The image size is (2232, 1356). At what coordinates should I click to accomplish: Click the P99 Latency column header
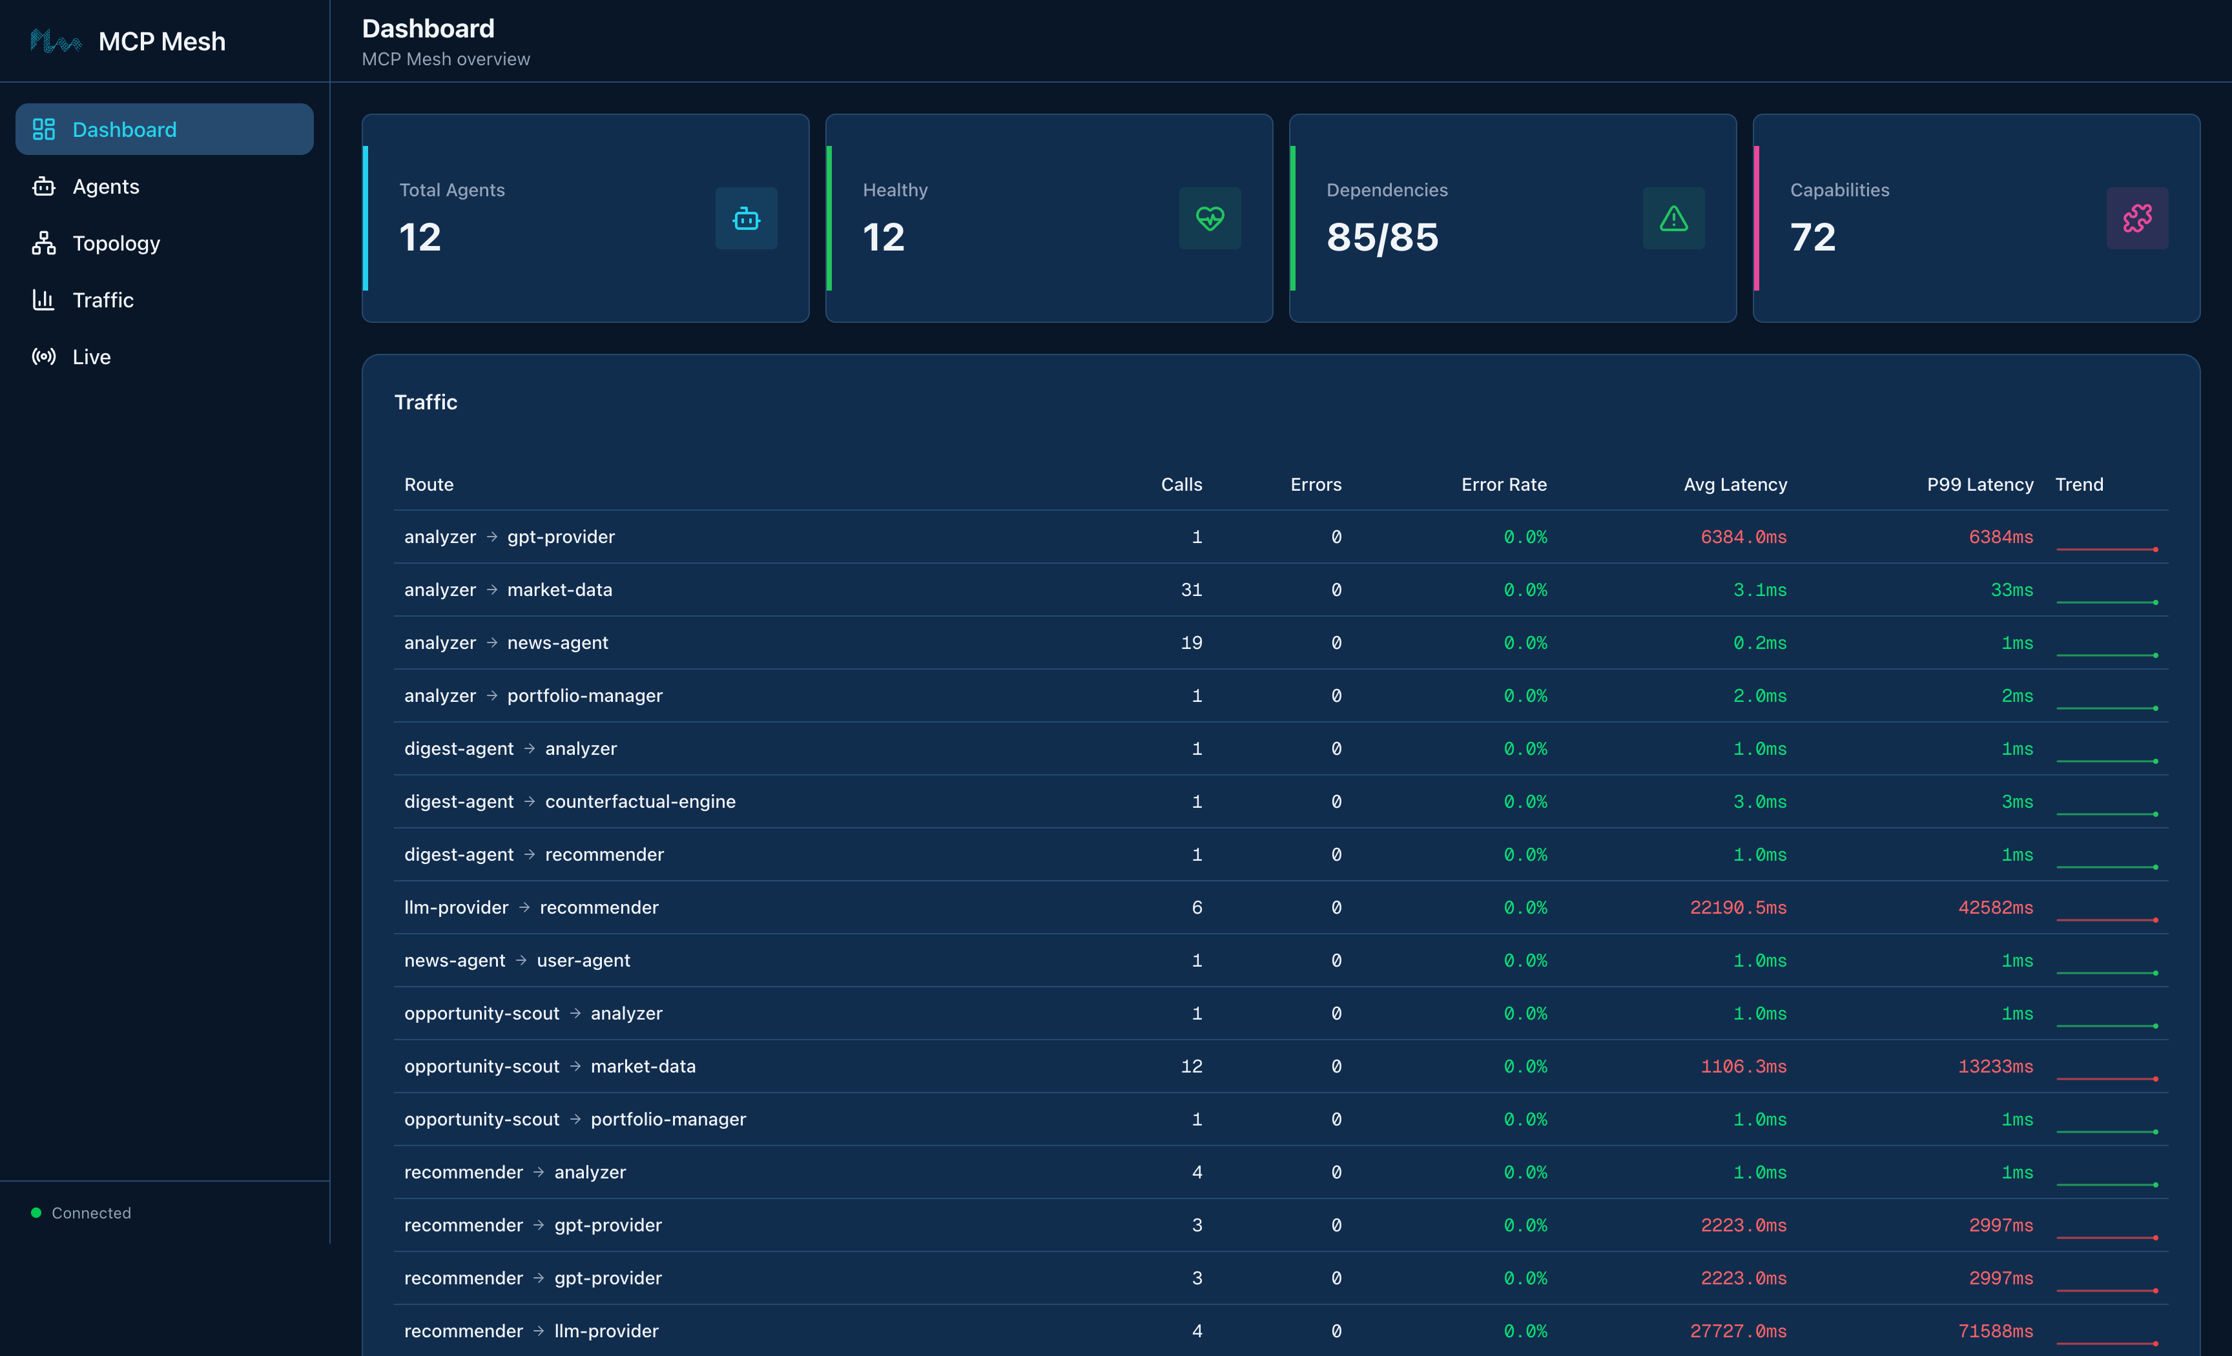coord(1979,485)
